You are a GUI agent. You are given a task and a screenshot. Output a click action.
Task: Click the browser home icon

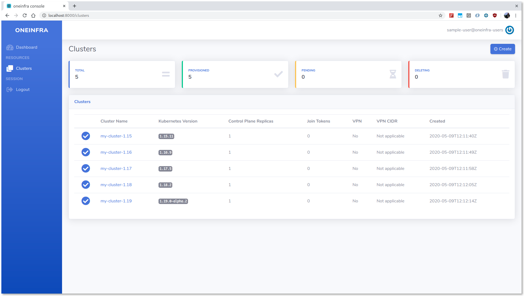(33, 15)
